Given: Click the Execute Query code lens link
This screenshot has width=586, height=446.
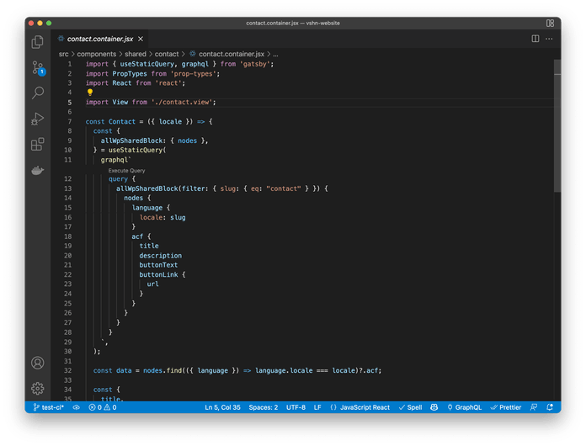Looking at the screenshot, I should tap(126, 170).
